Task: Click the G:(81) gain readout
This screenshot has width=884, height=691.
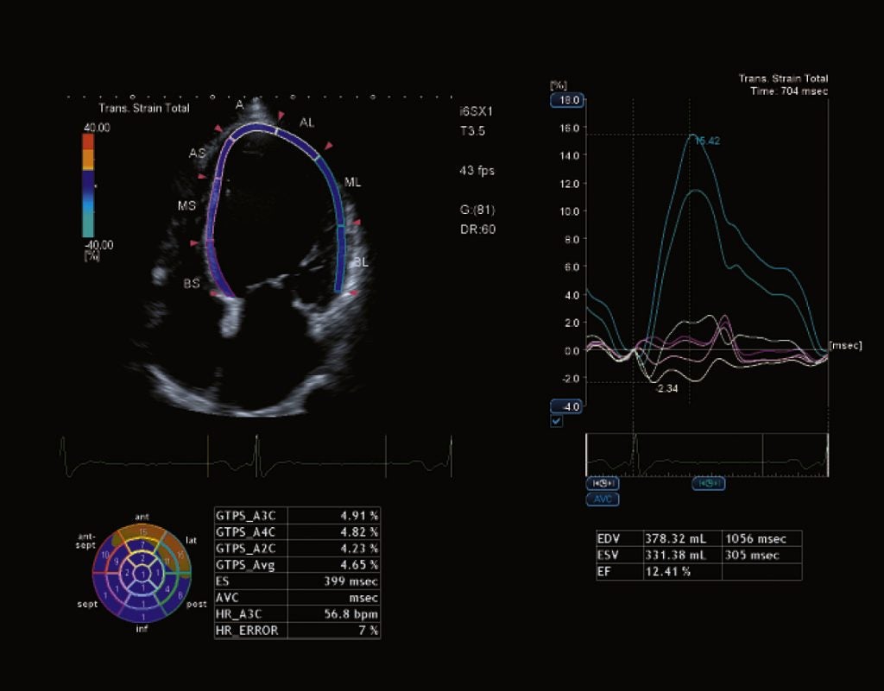Action: click(x=477, y=210)
